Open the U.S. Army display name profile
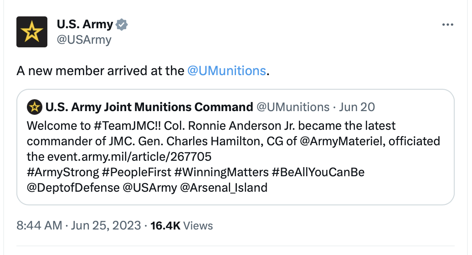 85,24
